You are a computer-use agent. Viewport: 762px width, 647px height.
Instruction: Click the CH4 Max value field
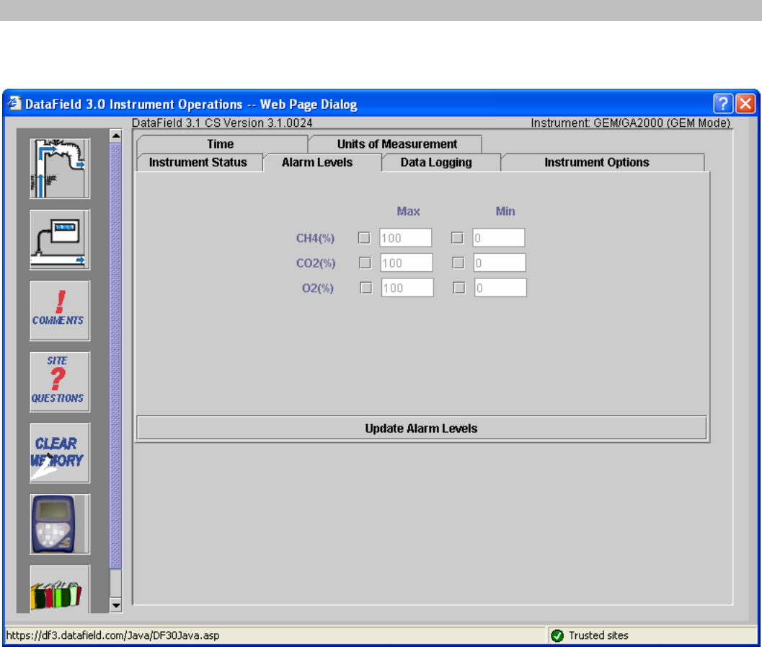click(405, 238)
